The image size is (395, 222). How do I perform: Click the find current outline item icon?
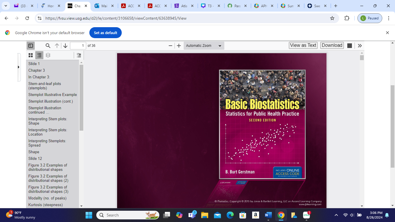(79, 55)
